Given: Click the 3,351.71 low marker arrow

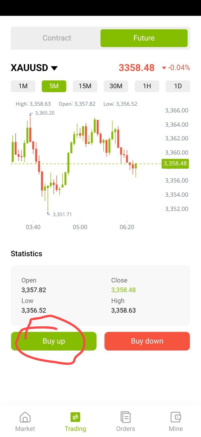Looking at the screenshot, I should (x=49, y=214).
